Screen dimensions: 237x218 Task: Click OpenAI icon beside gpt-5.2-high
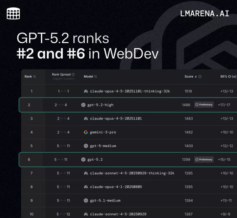[83, 105]
